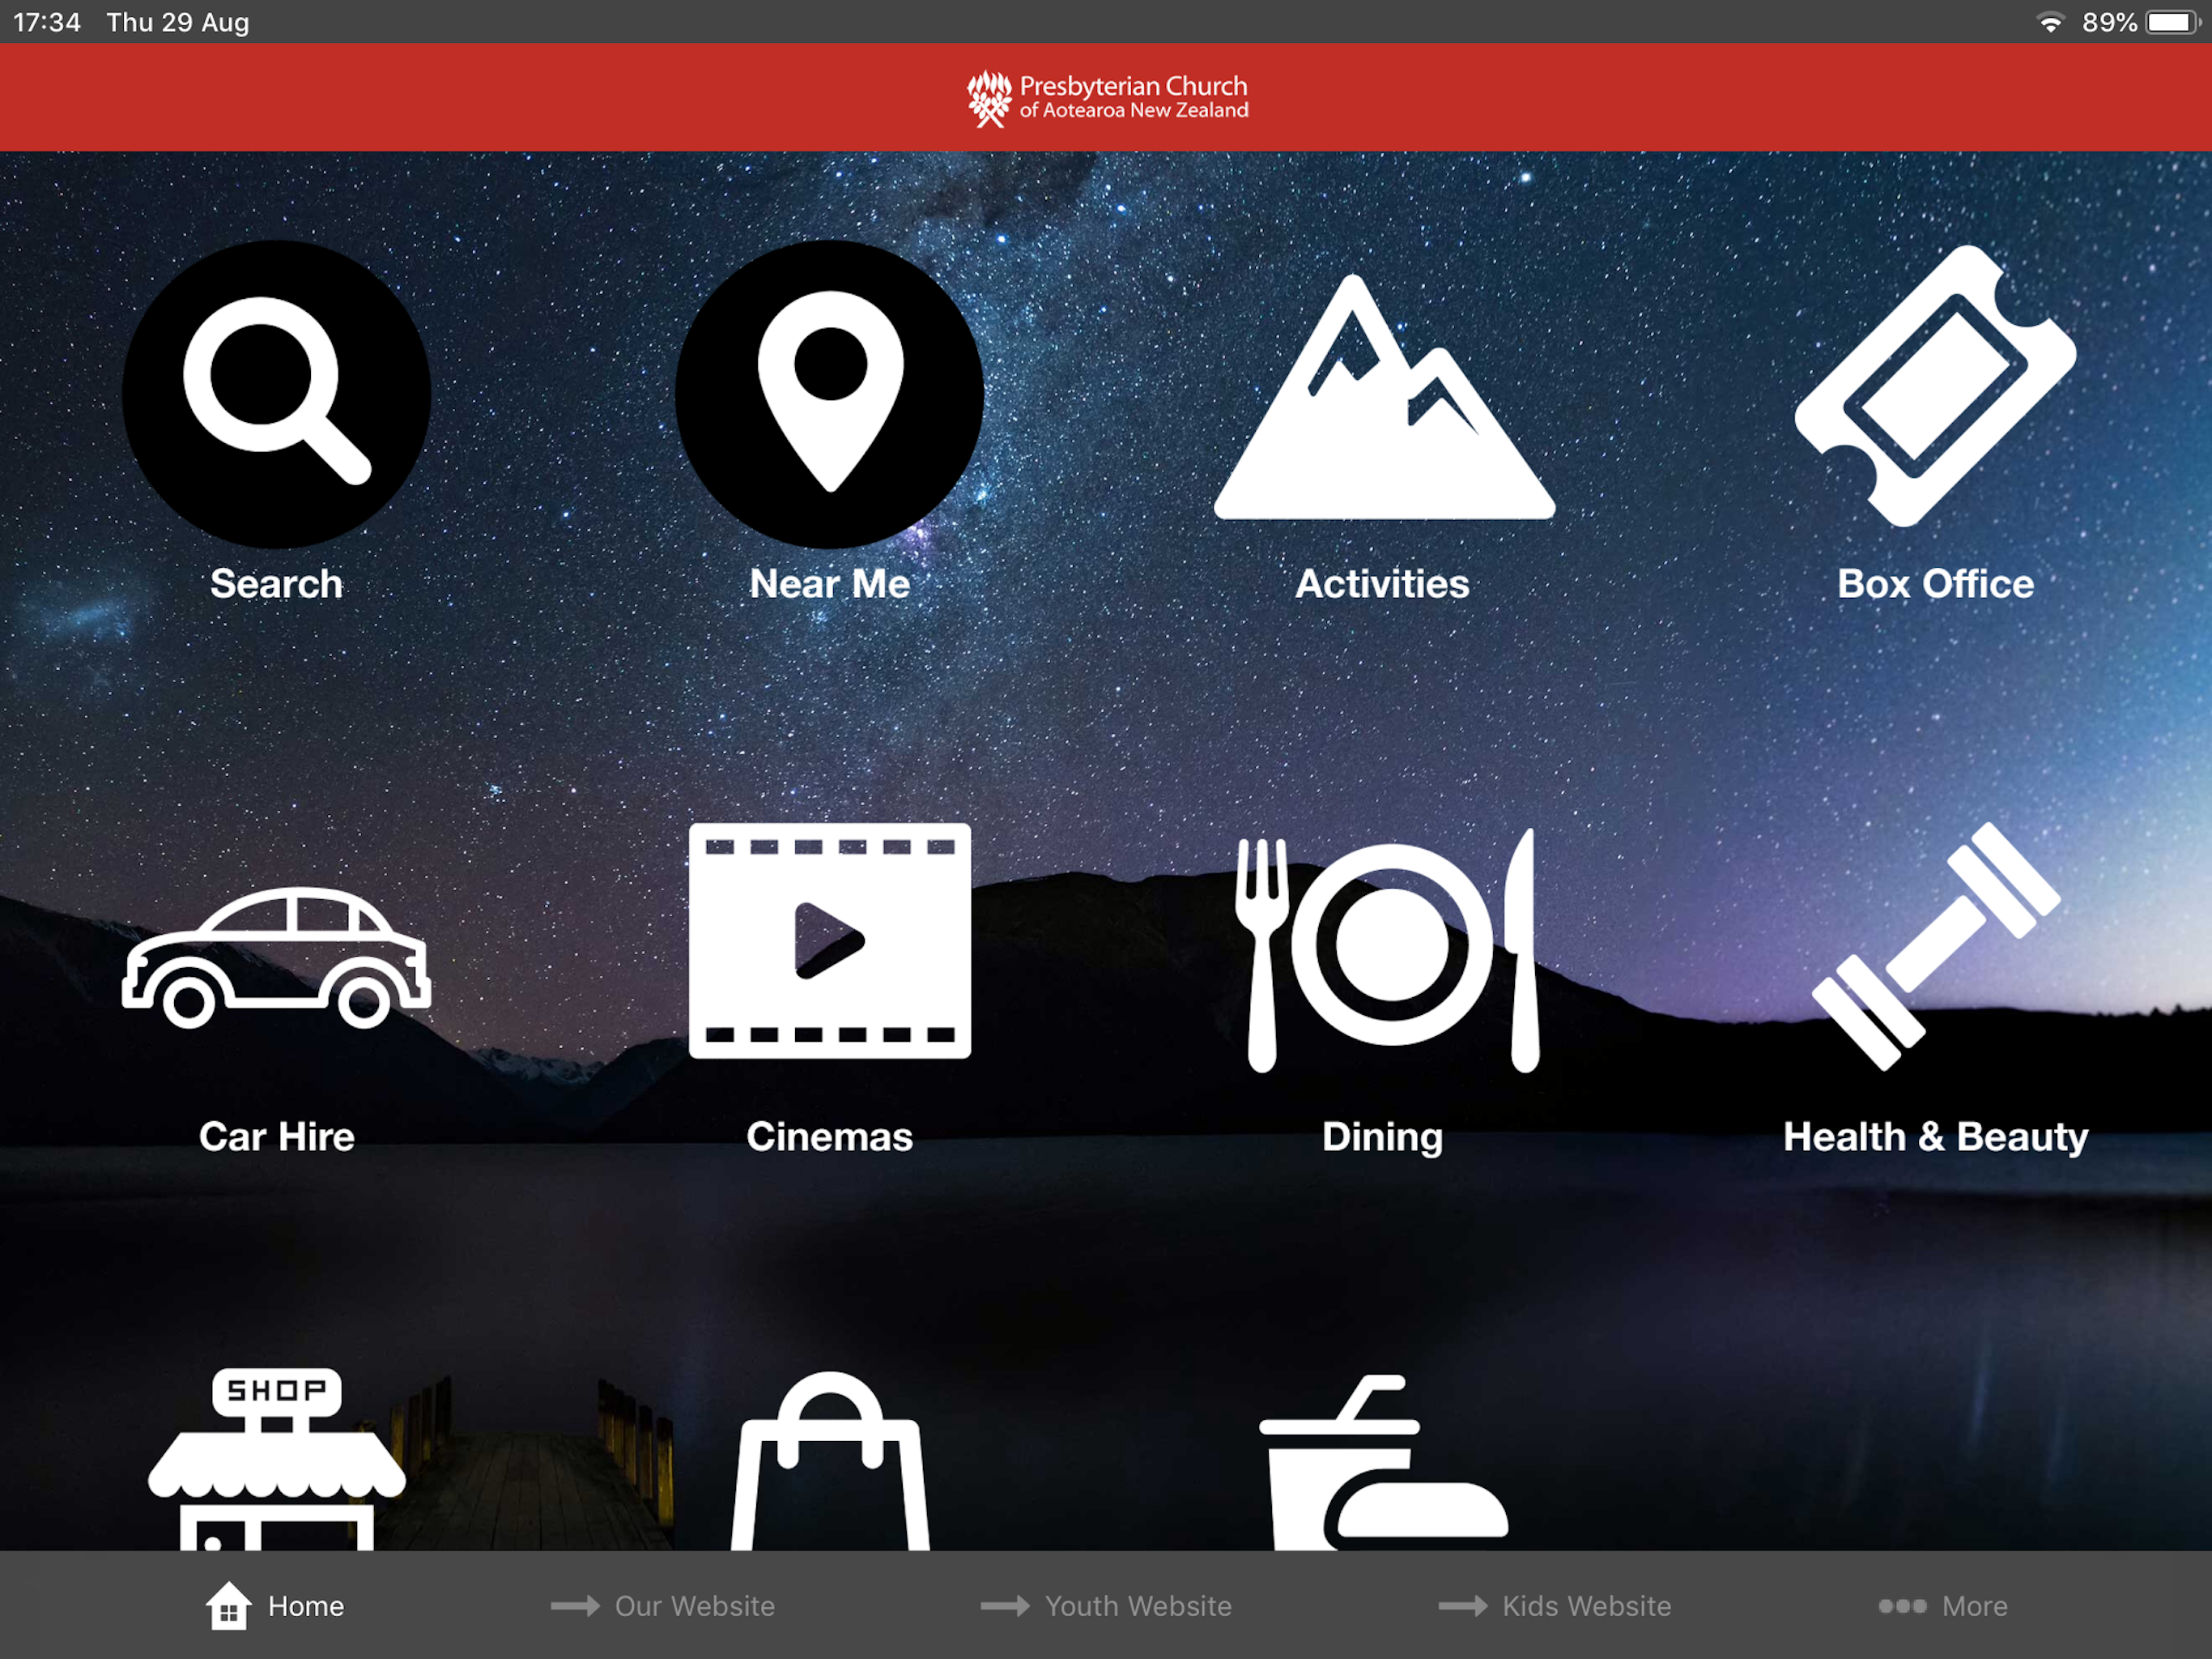The width and height of the screenshot is (2212, 1659).
Task: Click the Car Hire label text
Action: click(x=277, y=1137)
